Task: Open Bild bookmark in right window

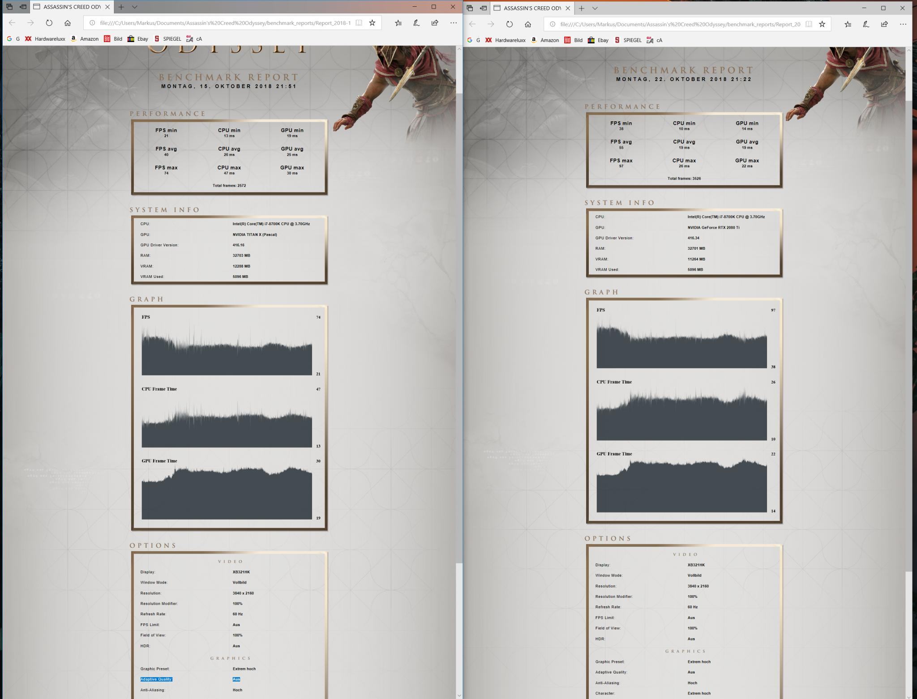Action: [x=573, y=40]
